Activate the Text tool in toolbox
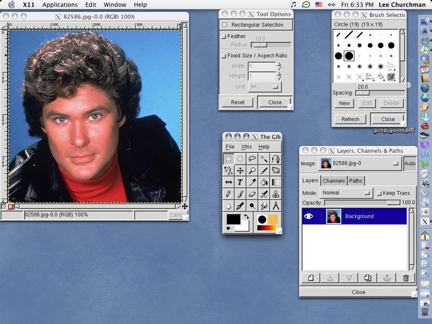 point(240,183)
